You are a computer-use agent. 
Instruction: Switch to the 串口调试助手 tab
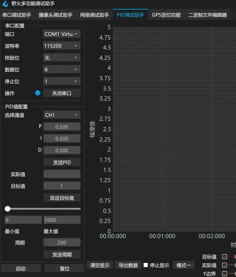tap(17, 15)
